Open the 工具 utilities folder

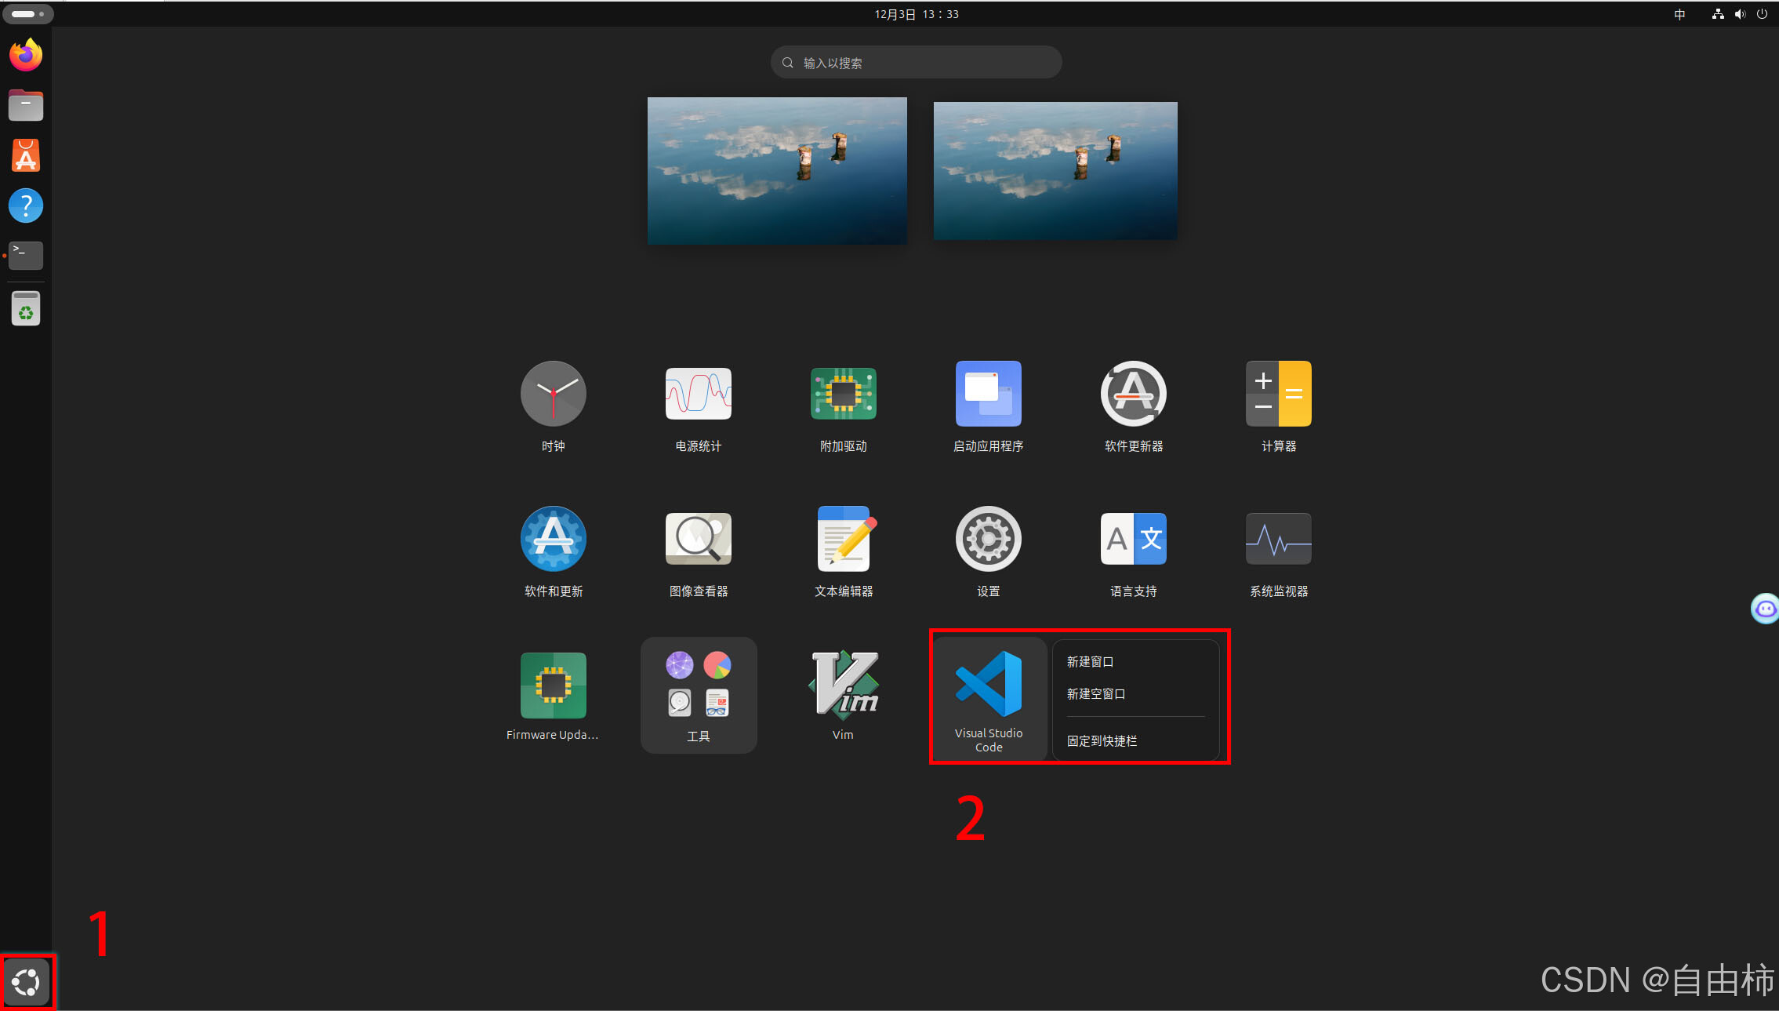click(x=699, y=695)
